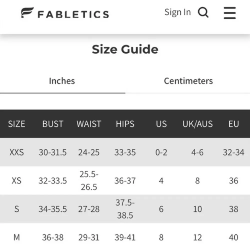Select the S row in the table
This screenshot has width=250, height=250.
click(17, 209)
